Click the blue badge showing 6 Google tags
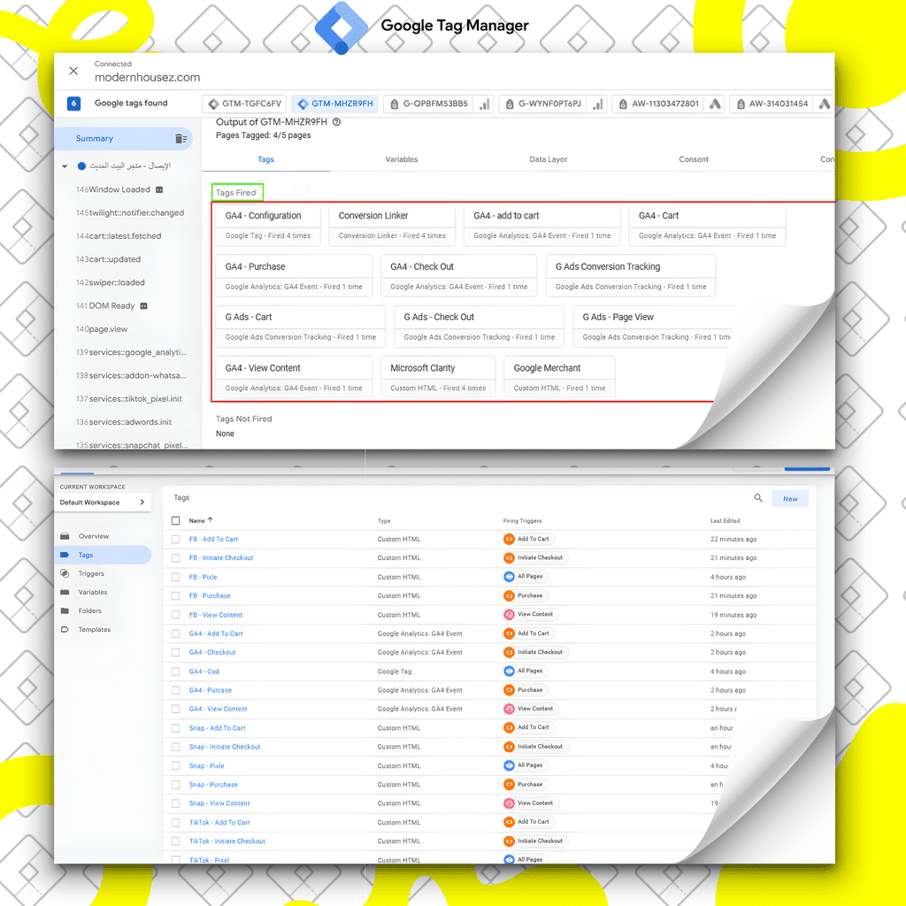The height and width of the screenshot is (906, 906). (x=74, y=104)
